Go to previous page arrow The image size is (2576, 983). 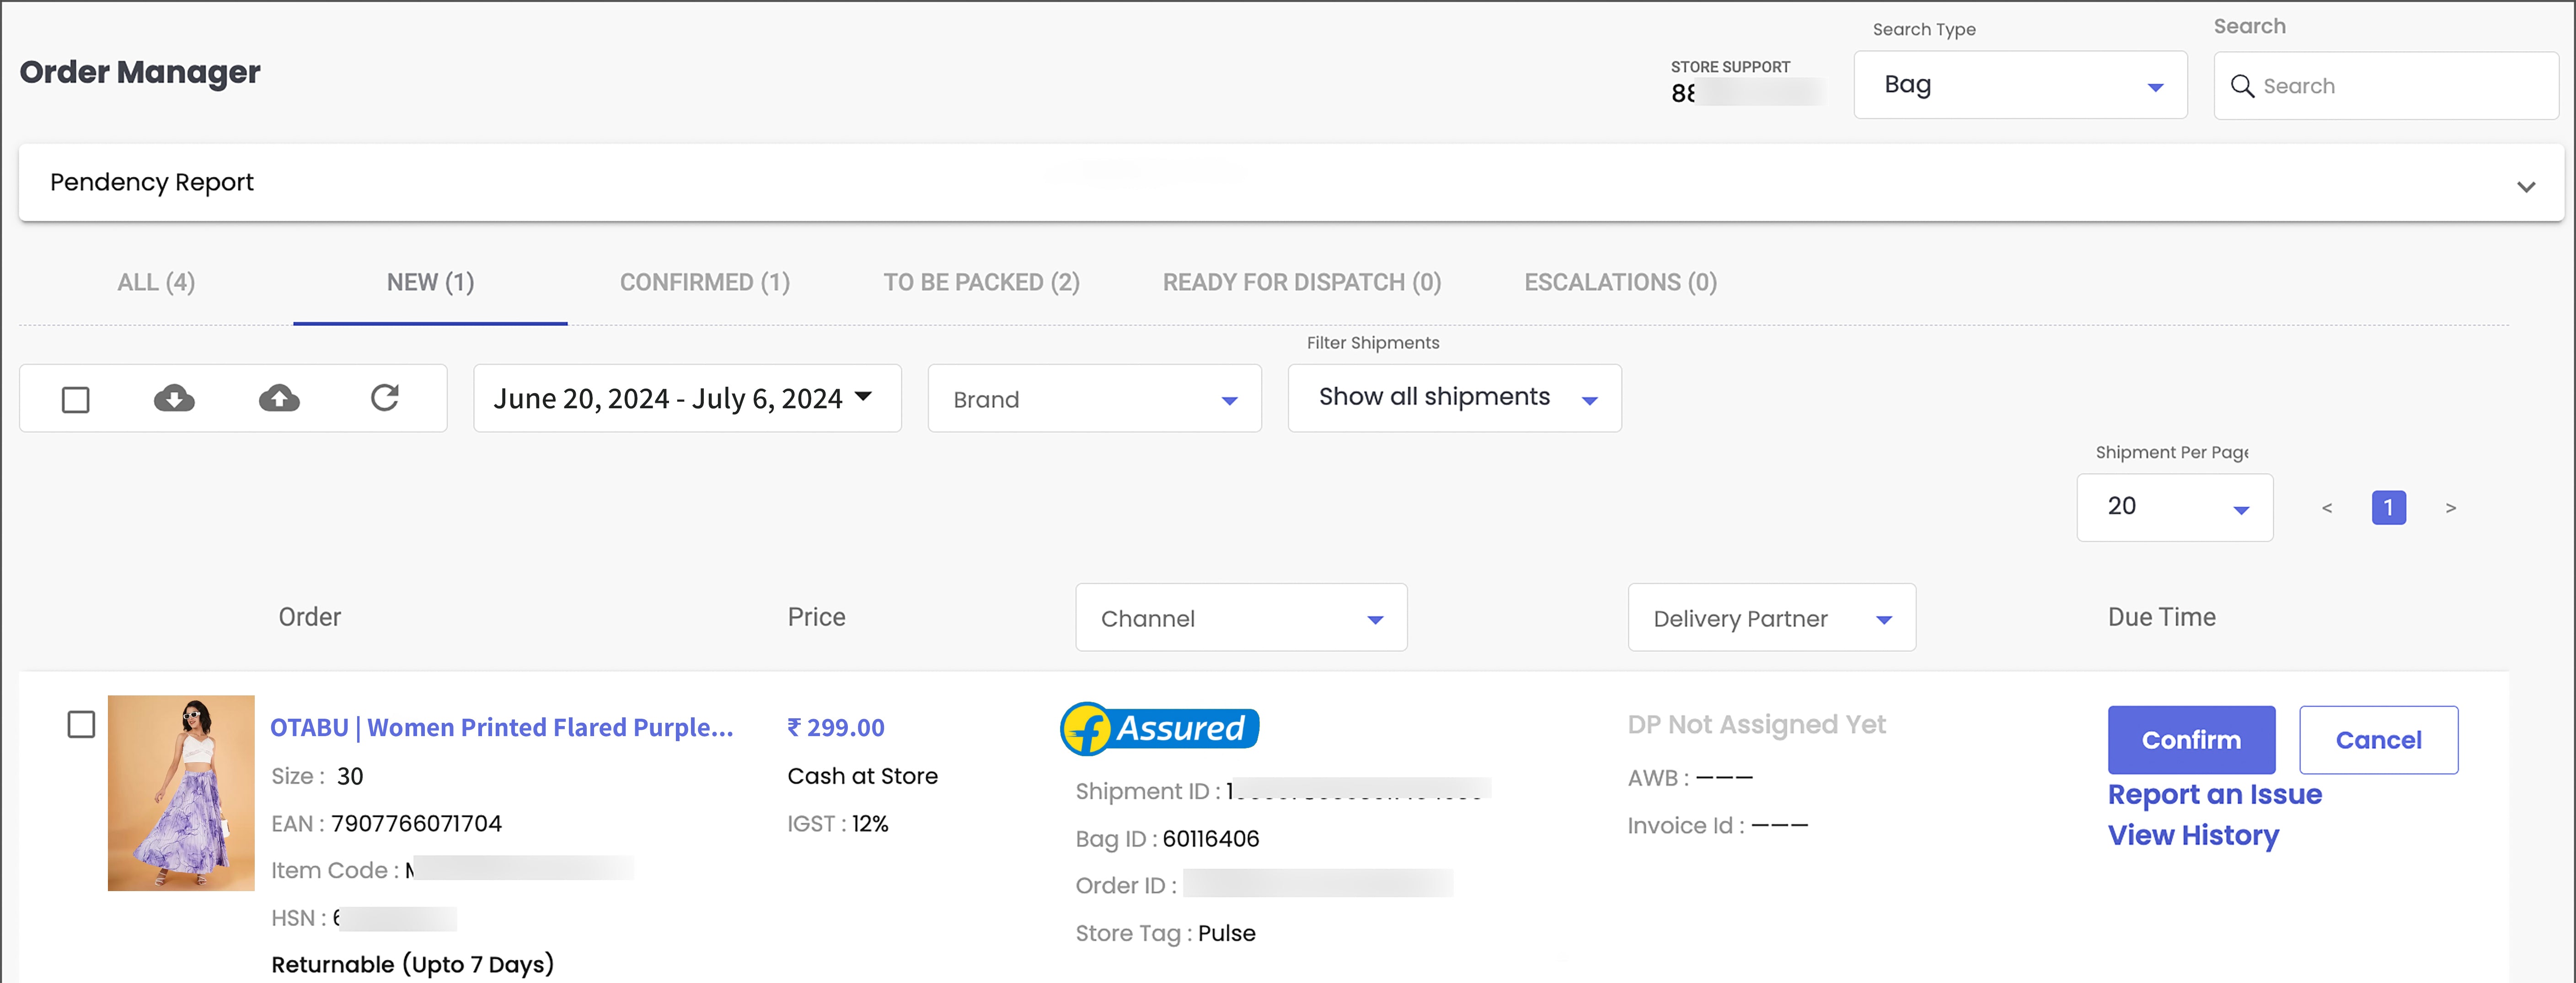[x=2327, y=508]
